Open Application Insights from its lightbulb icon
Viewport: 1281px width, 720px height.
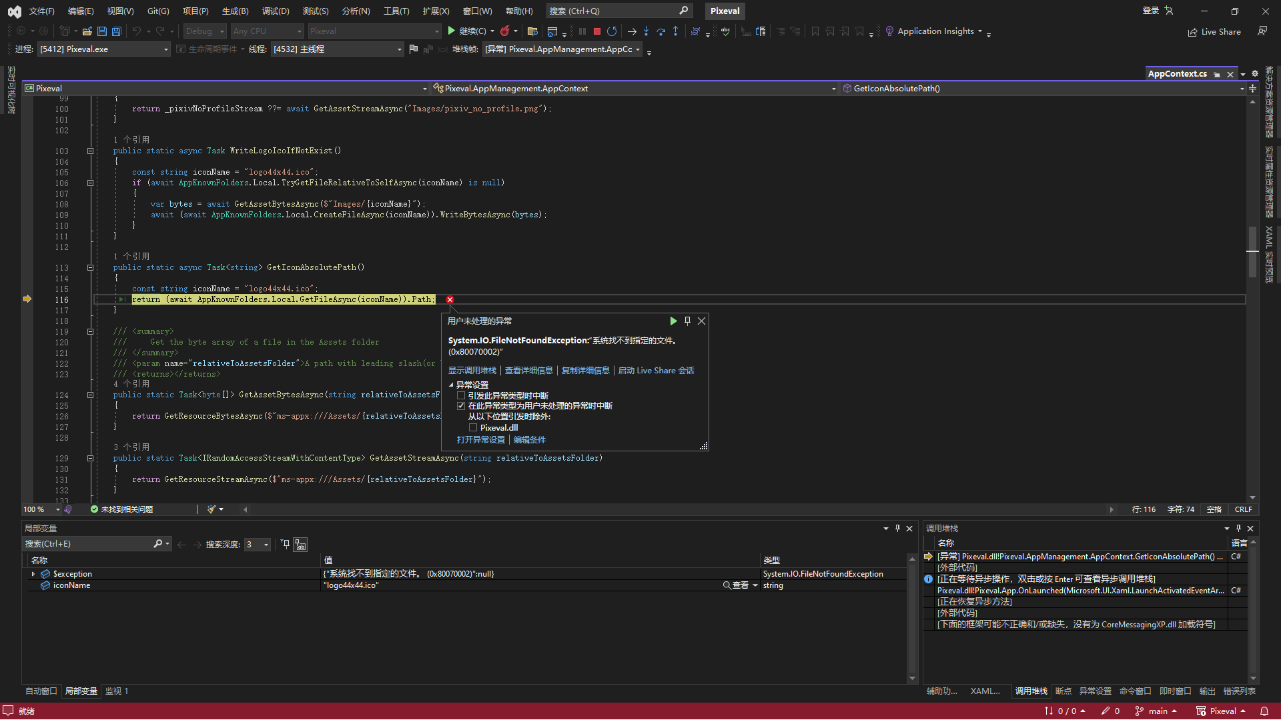click(x=889, y=31)
